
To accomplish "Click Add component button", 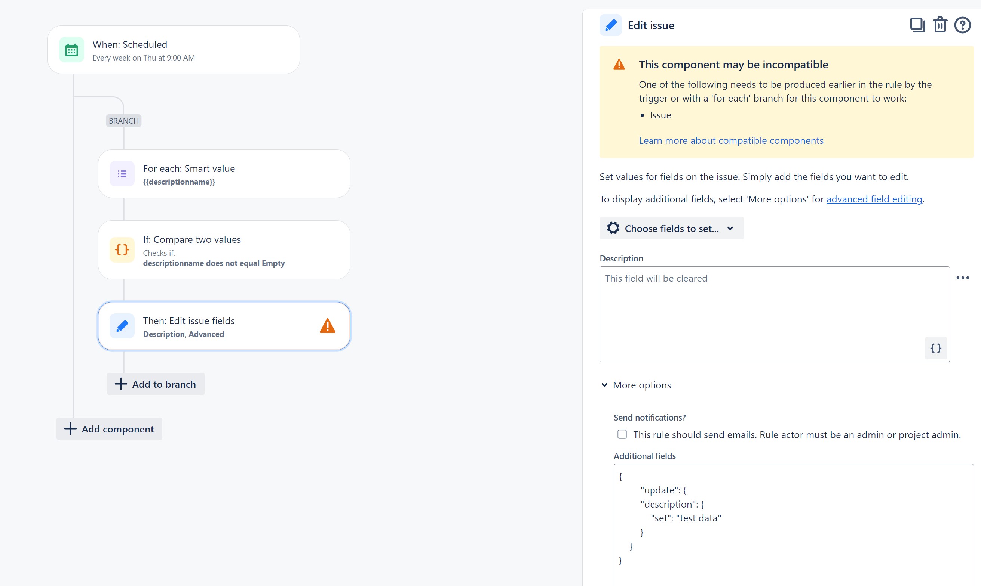I will (x=109, y=429).
